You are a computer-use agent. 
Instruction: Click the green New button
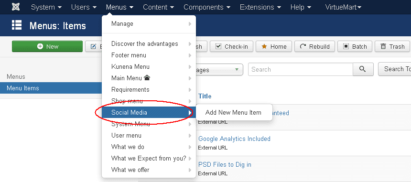click(x=47, y=46)
